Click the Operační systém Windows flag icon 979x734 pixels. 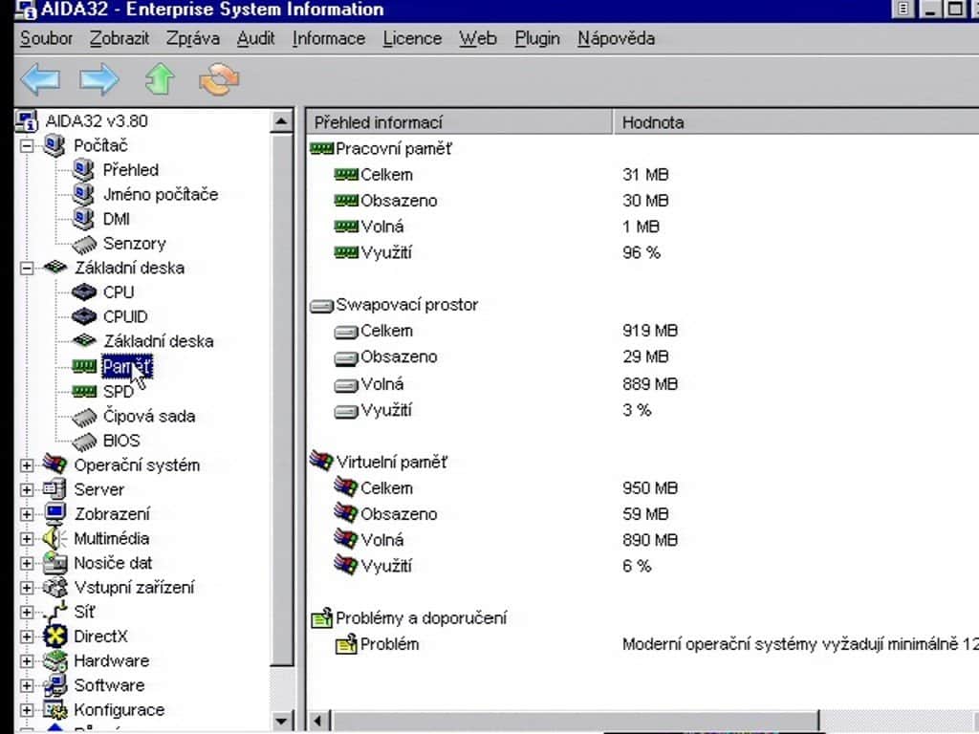(x=54, y=464)
